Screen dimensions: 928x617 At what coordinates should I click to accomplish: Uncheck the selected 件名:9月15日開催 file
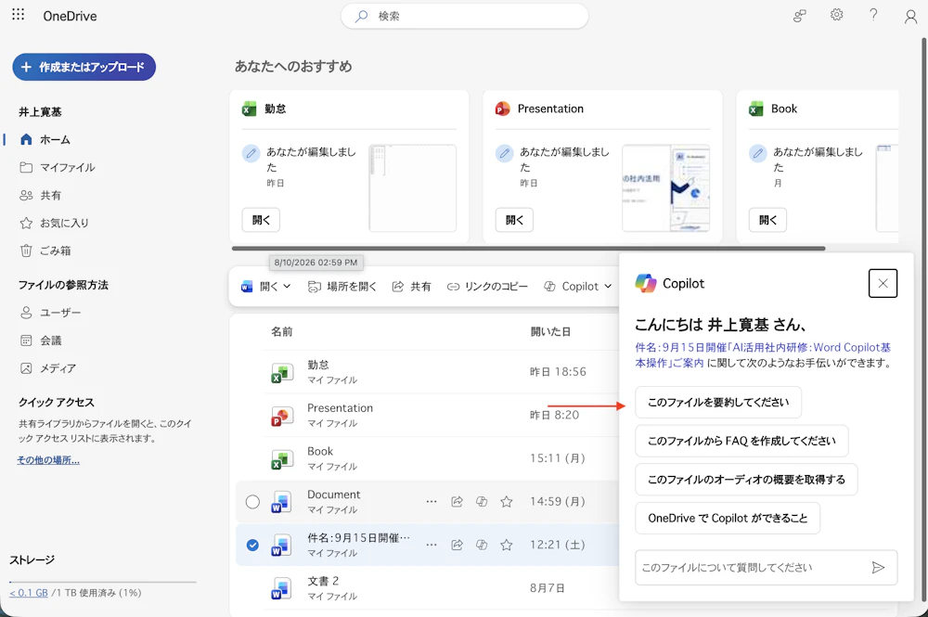(252, 545)
